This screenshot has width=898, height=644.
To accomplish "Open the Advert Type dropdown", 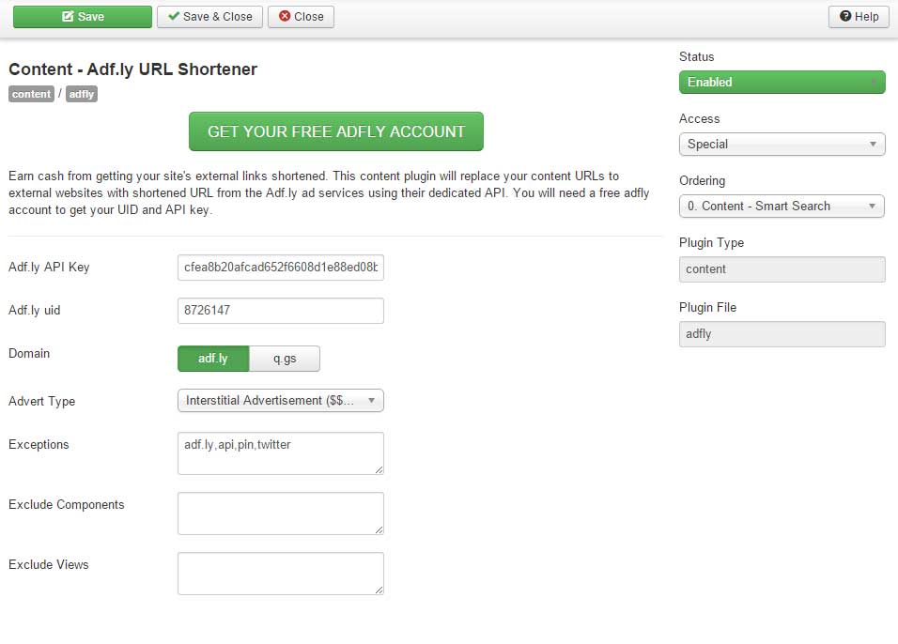I will coord(281,401).
